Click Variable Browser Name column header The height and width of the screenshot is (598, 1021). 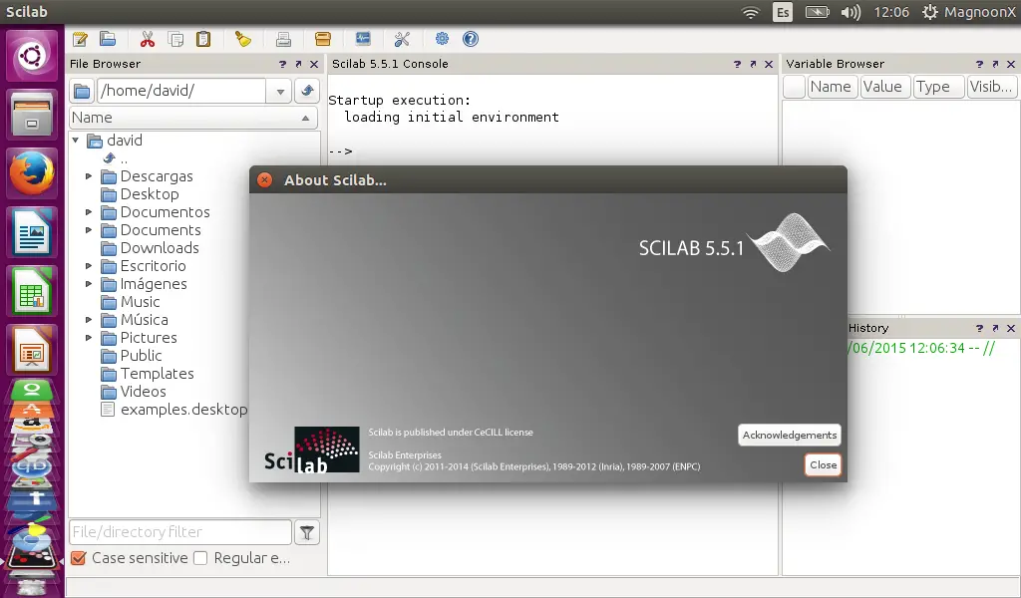pyautogui.click(x=831, y=87)
